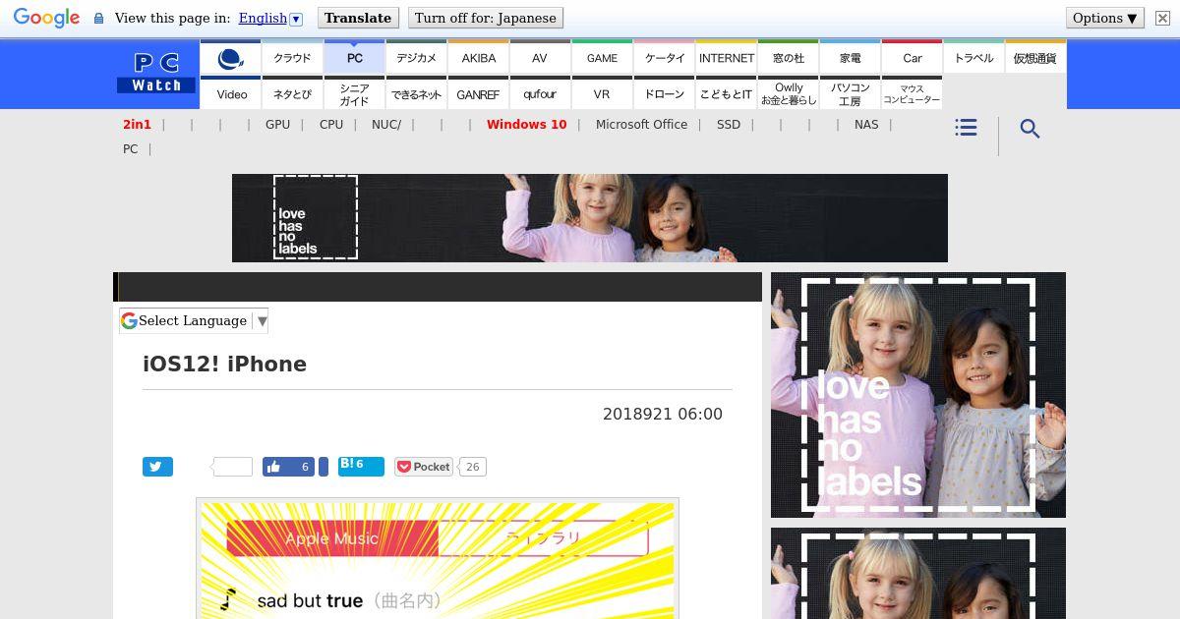Click the article date 2018921 06:00

click(x=663, y=415)
